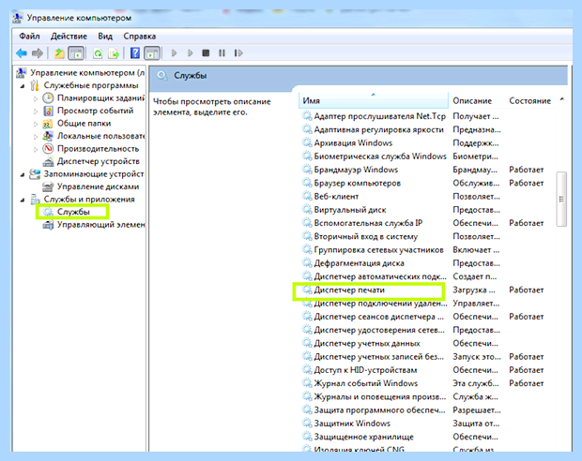Select Диспетчер устройств in the tree
This screenshot has height=461, width=582.
[99, 161]
